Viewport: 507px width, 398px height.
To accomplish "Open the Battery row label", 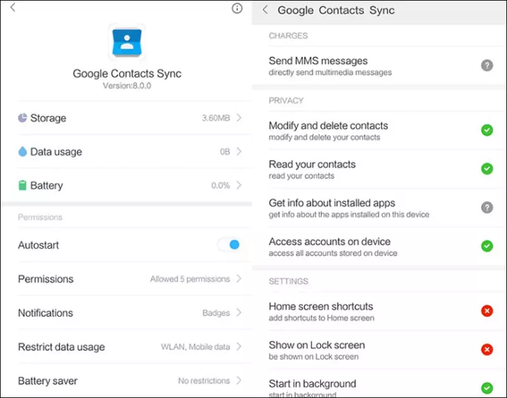I will pyautogui.click(x=46, y=186).
